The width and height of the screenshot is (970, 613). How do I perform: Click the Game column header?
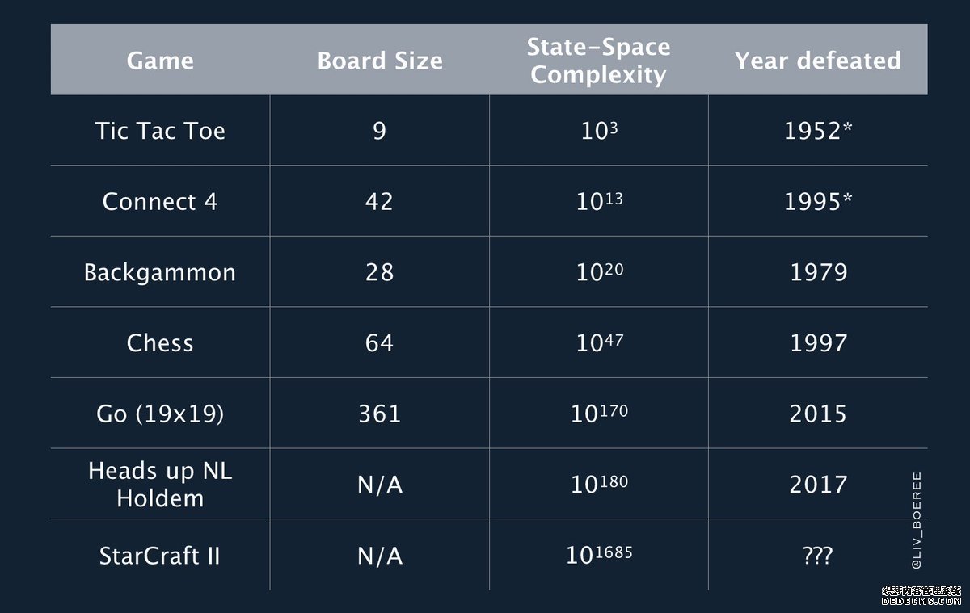click(160, 61)
